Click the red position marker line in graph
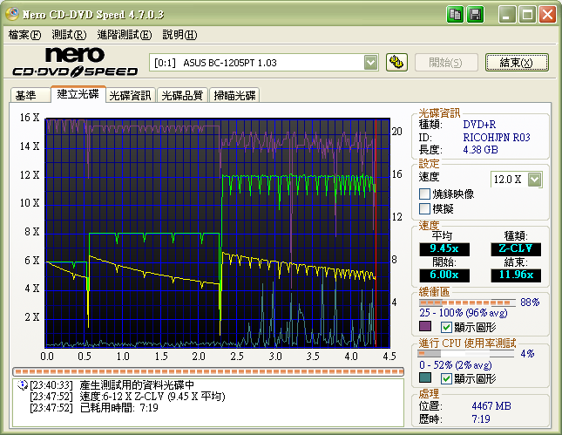Screen dimensions: 562x435 [376, 233]
